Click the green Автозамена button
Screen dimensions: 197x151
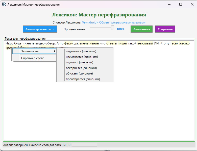point(141,29)
